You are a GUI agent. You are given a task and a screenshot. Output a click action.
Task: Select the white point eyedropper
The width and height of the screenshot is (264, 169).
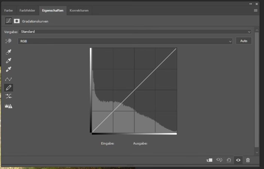pos(9,69)
